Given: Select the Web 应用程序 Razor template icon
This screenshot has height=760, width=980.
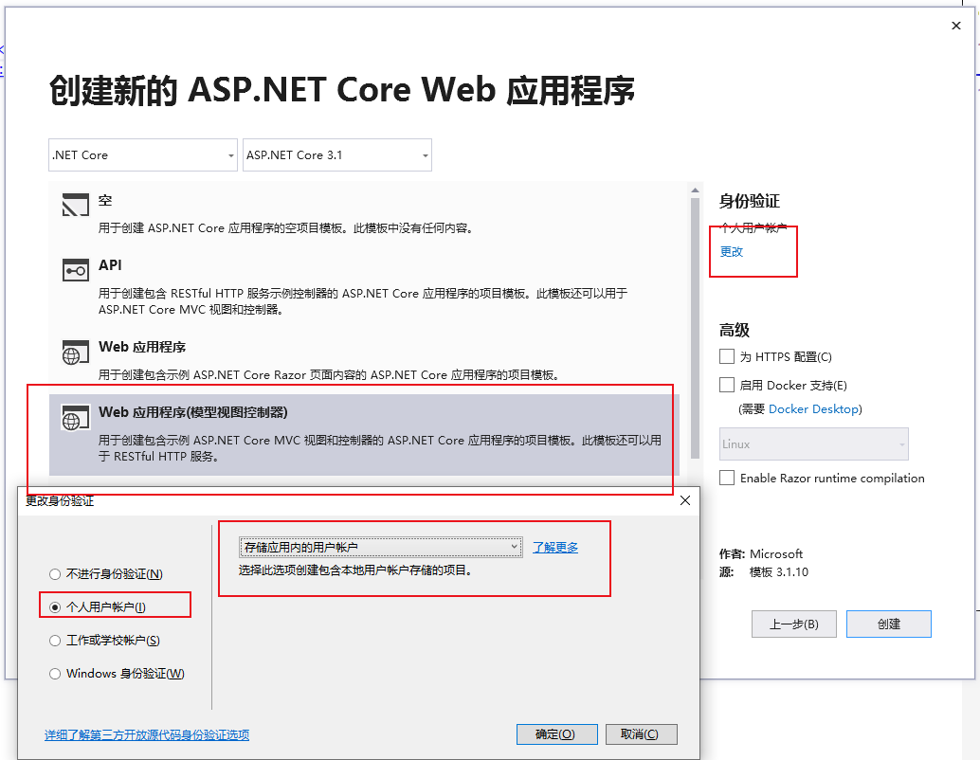Looking at the screenshot, I should point(76,353).
